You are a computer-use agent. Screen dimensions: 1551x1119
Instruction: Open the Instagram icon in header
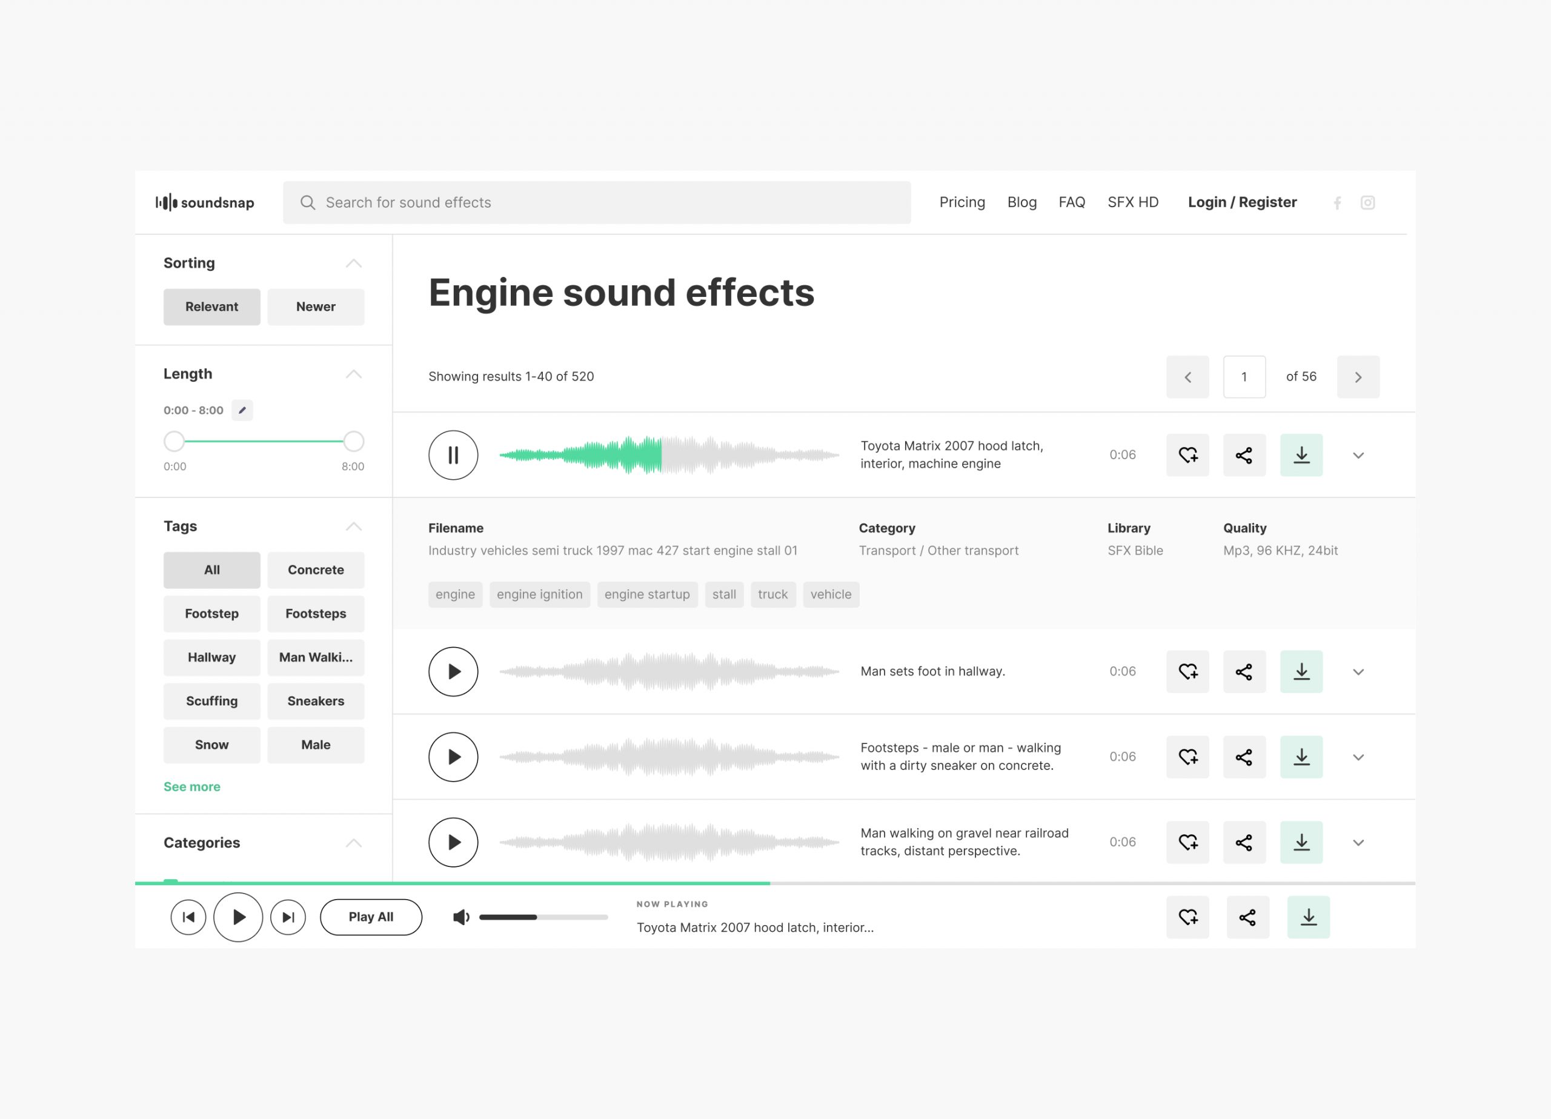coord(1367,202)
